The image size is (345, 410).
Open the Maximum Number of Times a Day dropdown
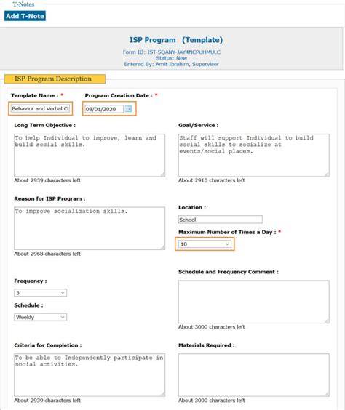[205, 244]
